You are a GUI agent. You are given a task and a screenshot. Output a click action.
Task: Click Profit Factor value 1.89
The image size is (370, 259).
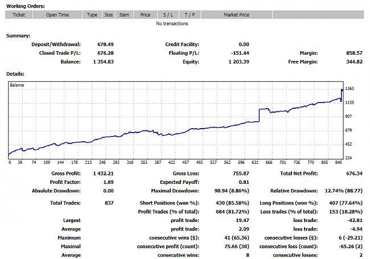108,182
